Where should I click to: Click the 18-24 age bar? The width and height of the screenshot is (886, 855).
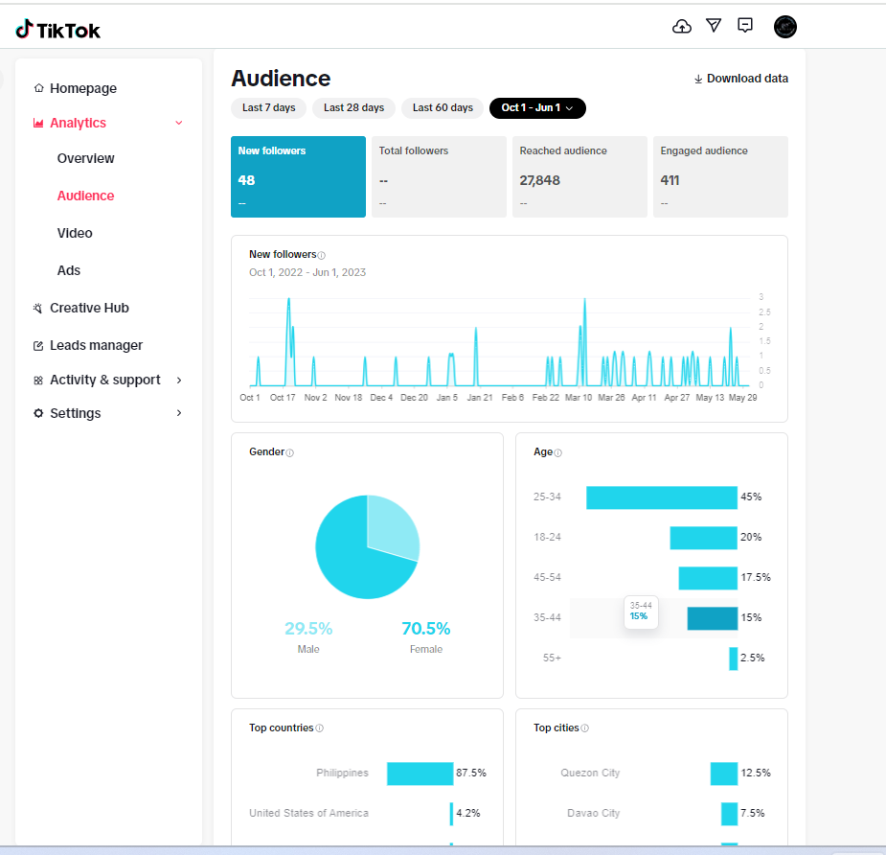[703, 539]
